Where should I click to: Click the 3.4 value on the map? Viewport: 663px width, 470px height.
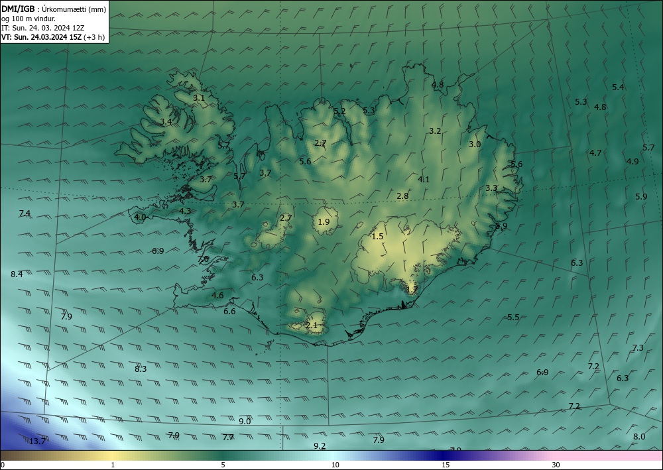(166, 122)
